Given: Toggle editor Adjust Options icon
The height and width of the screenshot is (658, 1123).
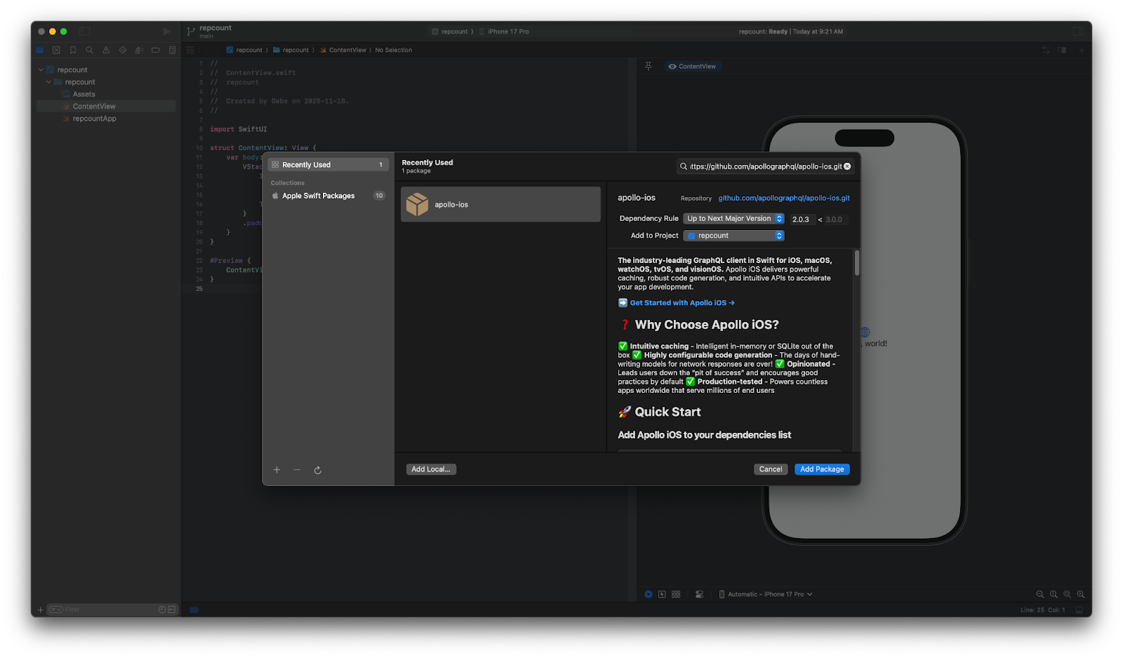Looking at the screenshot, I should click(1063, 51).
